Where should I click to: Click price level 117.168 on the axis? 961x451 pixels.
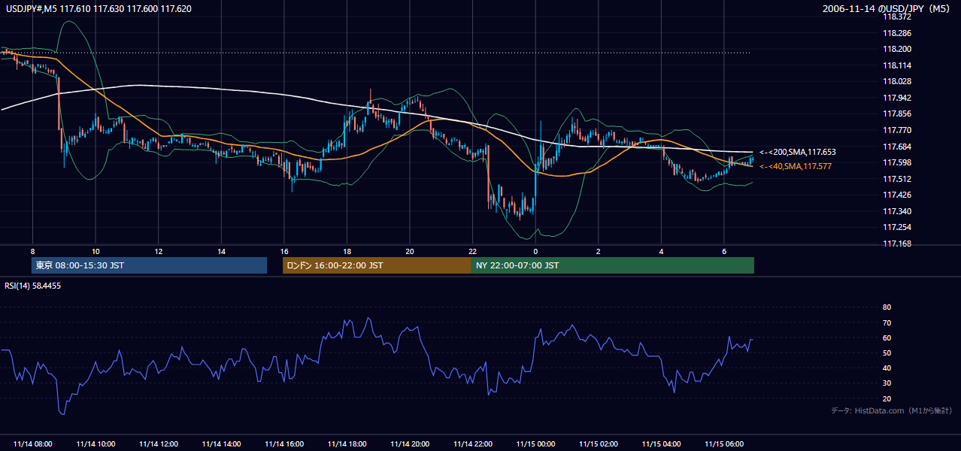tap(899, 244)
